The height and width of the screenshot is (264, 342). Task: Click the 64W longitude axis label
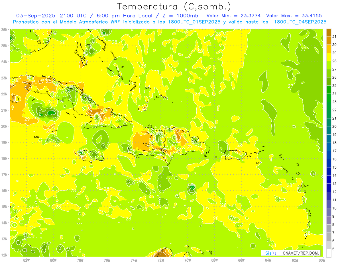click(268, 260)
